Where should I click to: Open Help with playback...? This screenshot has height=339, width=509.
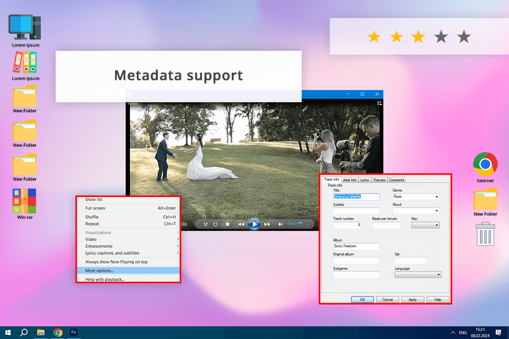128,279
